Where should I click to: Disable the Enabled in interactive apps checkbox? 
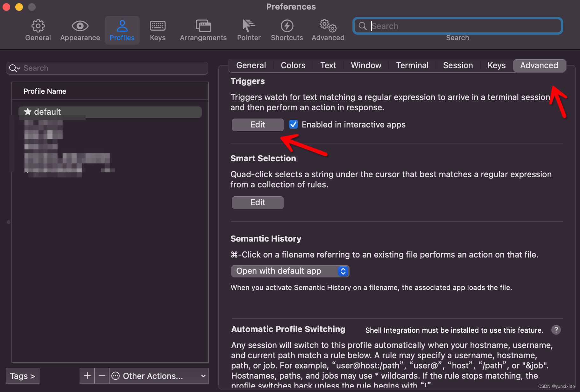(x=293, y=124)
